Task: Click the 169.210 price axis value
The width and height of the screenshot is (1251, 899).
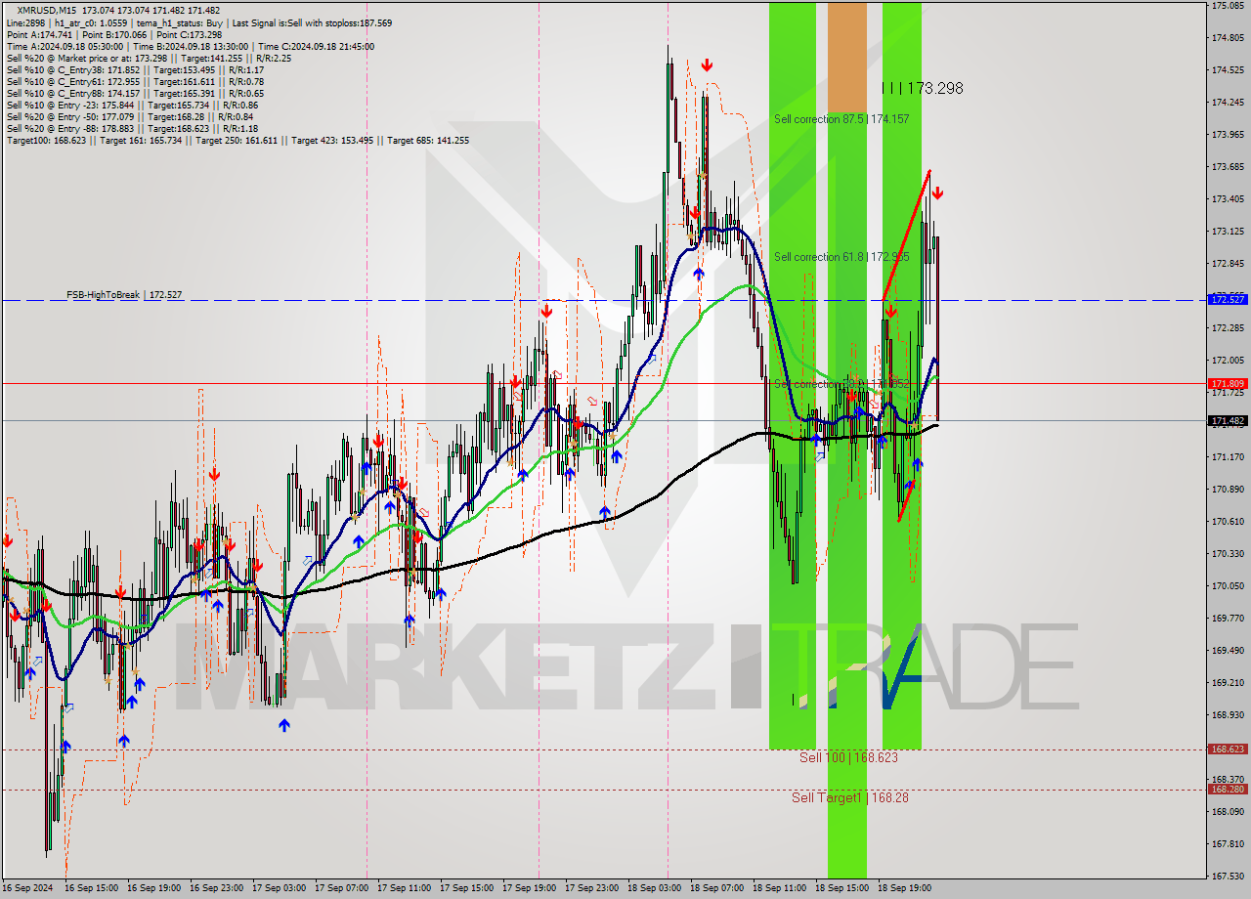Action: [1227, 683]
